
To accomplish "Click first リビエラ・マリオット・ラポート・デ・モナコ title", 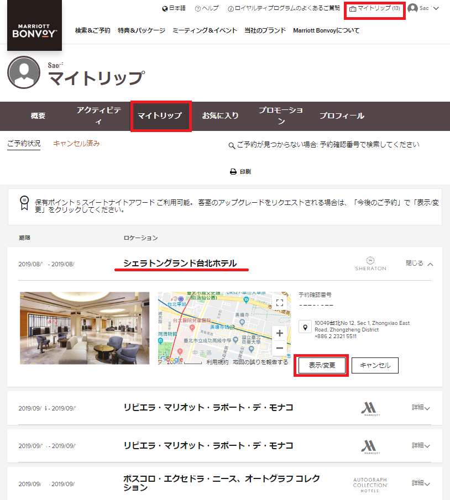I will pyautogui.click(x=208, y=408).
